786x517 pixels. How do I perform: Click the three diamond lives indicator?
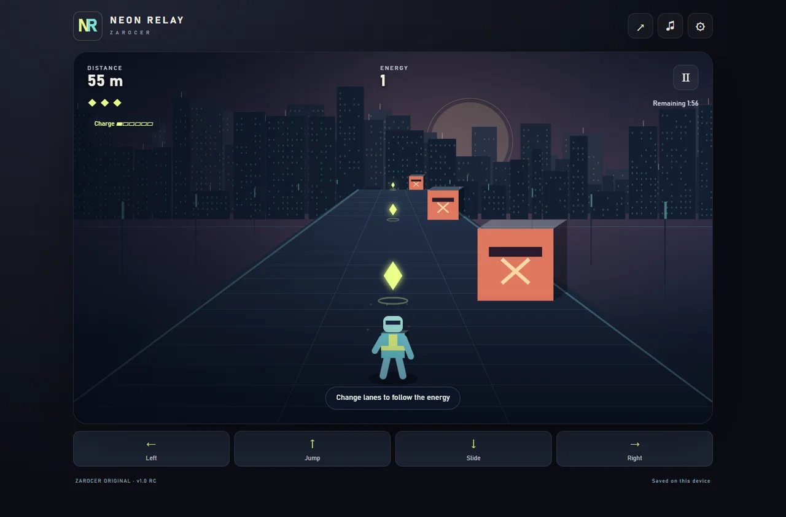click(105, 102)
